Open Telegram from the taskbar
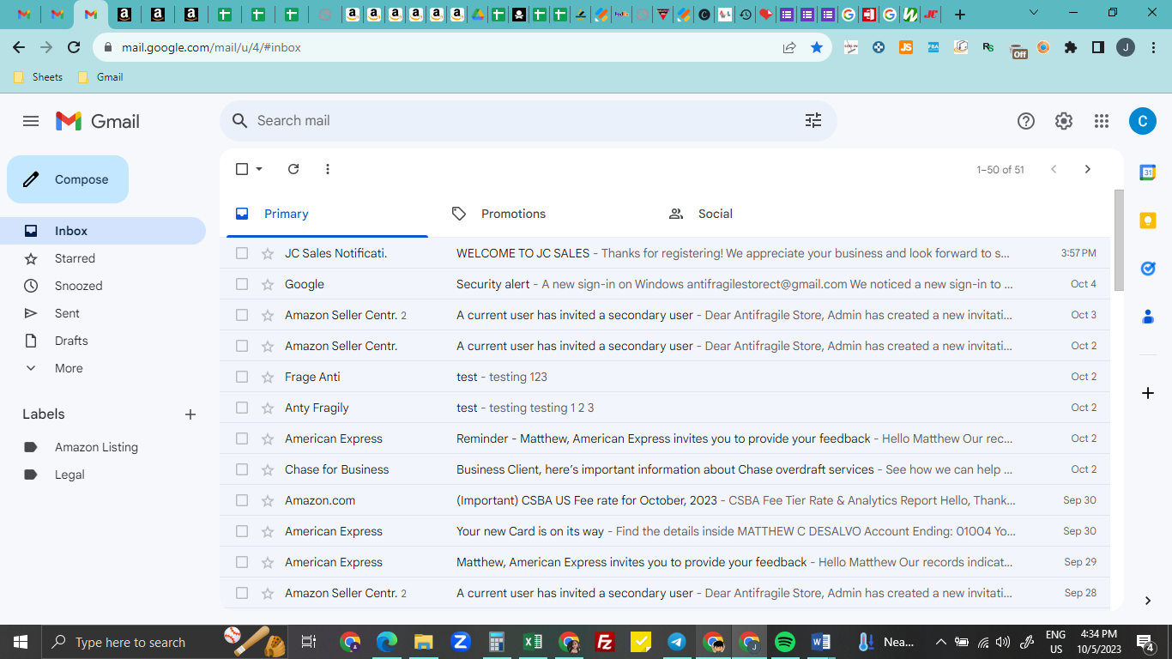The width and height of the screenshot is (1172, 659). (677, 642)
